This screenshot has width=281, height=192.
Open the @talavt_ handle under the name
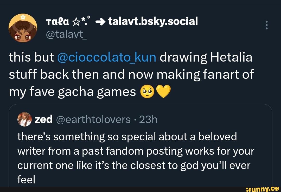[66, 34]
